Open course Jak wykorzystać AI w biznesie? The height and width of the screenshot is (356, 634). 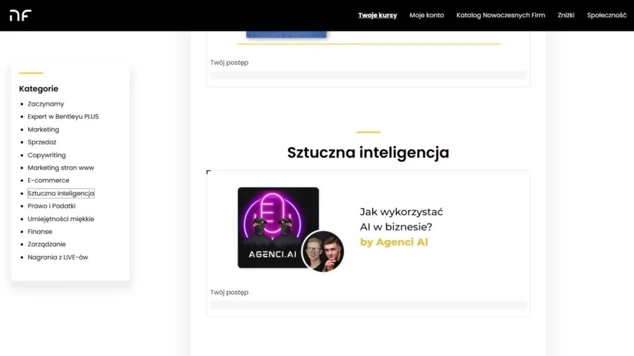pyautogui.click(x=401, y=219)
